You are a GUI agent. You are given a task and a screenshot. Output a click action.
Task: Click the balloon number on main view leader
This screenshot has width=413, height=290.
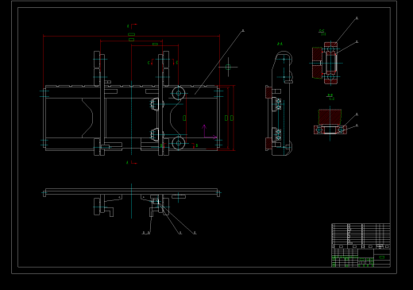pyautogui.click(x=243, y=31)
